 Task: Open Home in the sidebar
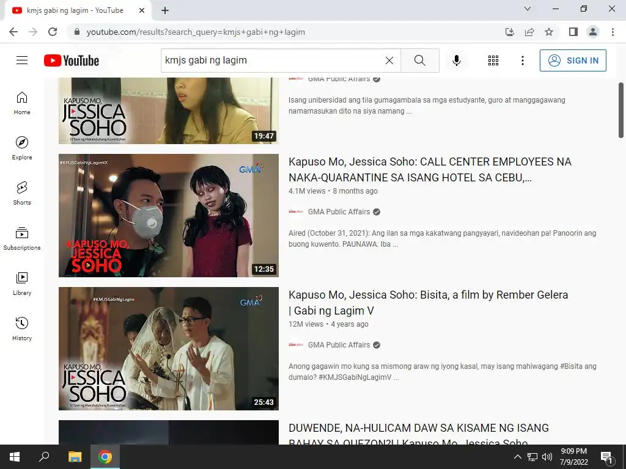click(22, 103)
